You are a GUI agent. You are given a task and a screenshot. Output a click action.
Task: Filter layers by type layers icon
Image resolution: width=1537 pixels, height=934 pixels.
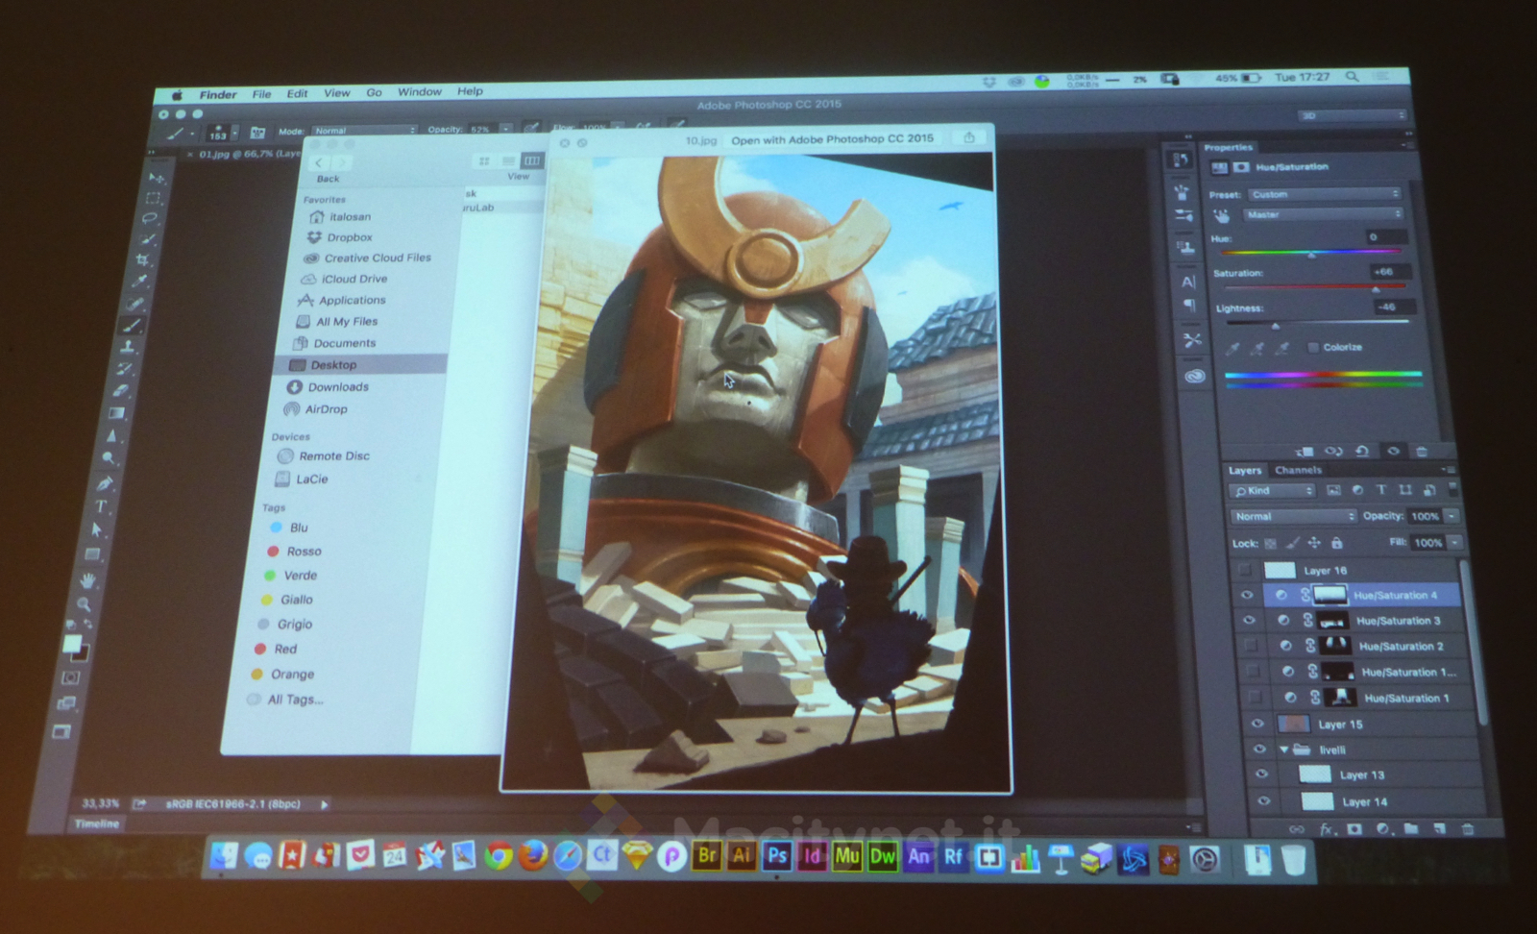(1381, 490)
